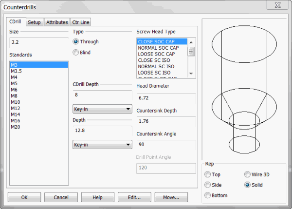
Task: Click the CDrill Depth value field
Action: [102, 95]
